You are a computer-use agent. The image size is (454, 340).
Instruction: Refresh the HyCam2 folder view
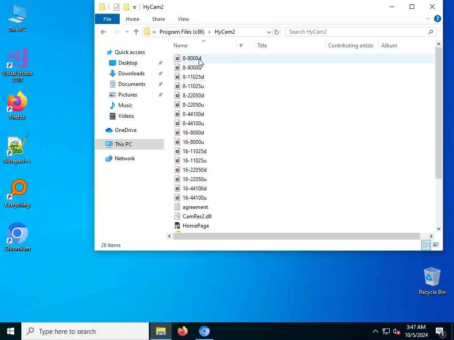click(277, 32)
